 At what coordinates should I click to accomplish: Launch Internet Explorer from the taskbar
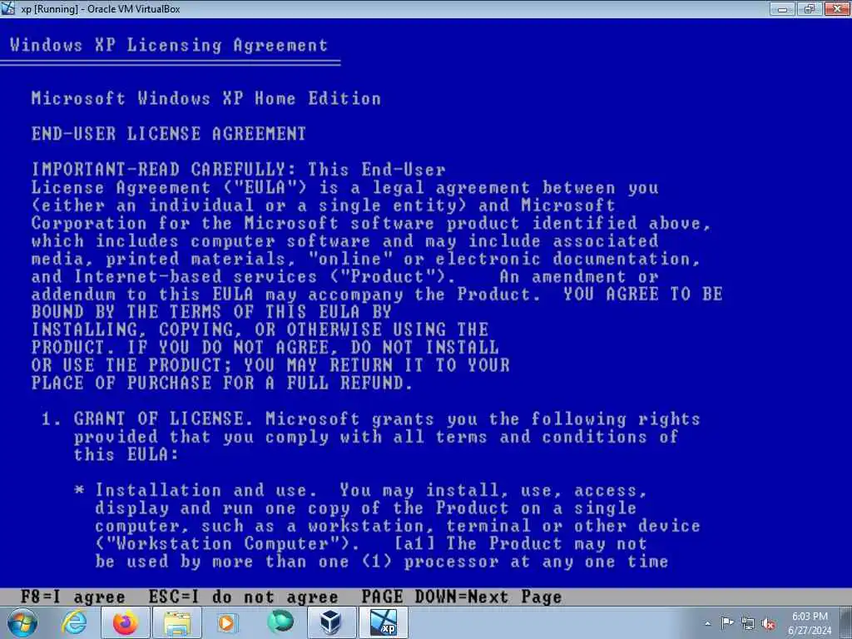[74, 623]
